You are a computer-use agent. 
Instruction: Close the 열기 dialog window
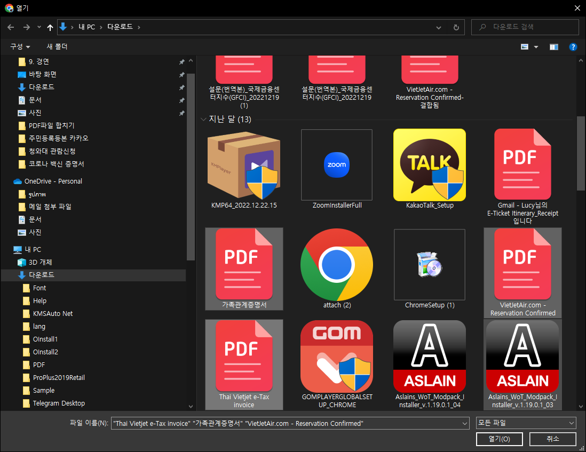click(x=577, y=8)
